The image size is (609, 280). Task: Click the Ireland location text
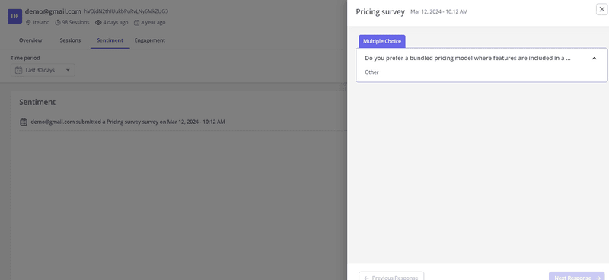(x=41, y=23)
